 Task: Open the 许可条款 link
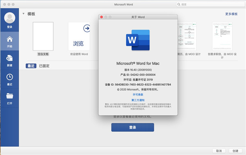point(138,95)
